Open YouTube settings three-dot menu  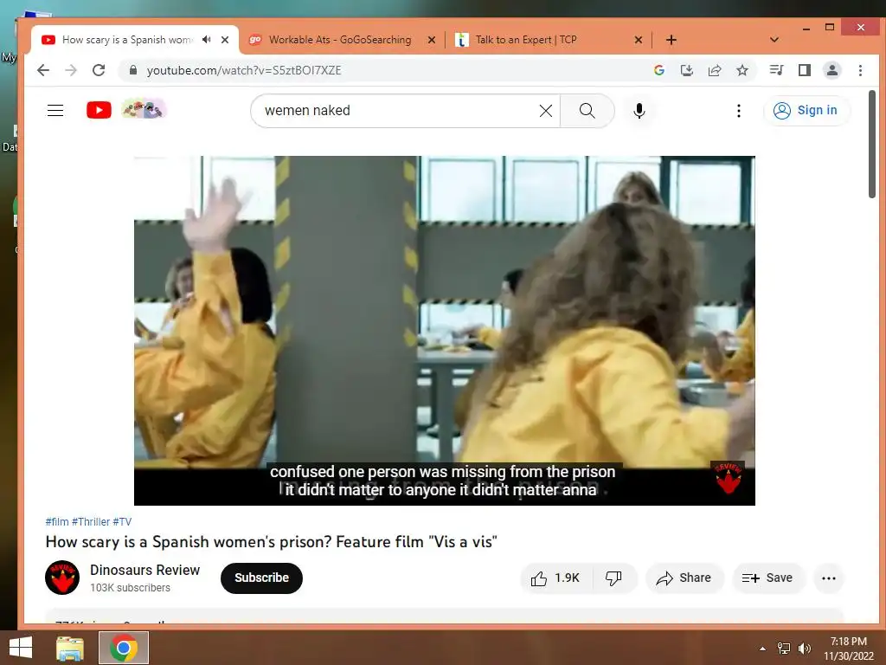(x=739, y=111)
